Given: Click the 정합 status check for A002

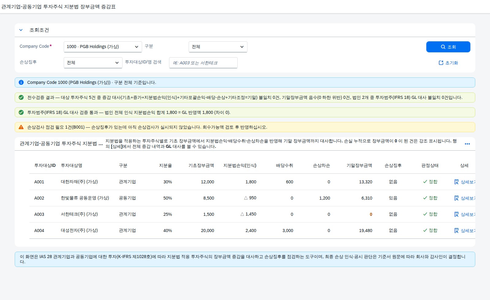Looking at the screenshot, I should [x=430, y=198].
